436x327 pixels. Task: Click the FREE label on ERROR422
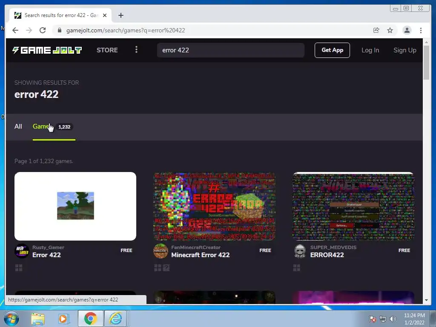tap(404, 250)
